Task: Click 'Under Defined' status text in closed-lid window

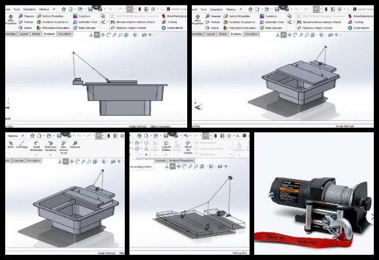Action: coord(345,126)
